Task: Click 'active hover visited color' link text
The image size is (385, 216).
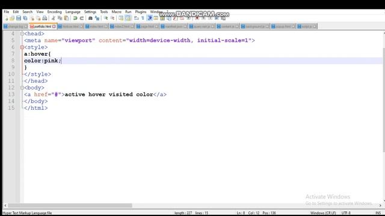Action: click(109, 95)
